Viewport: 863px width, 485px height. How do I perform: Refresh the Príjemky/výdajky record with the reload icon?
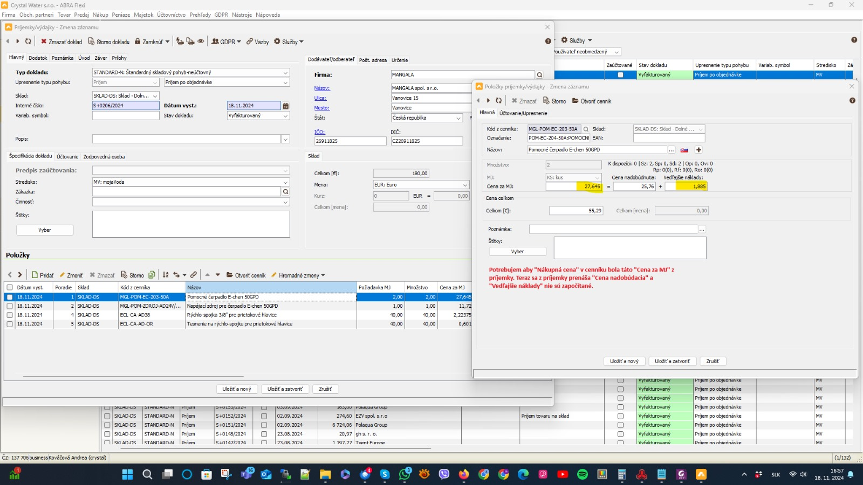[x=28, y=41]
